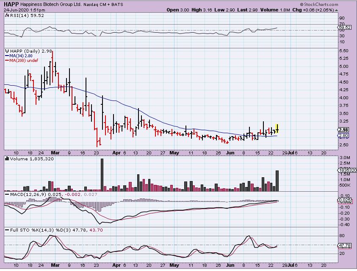The height and width of the screenshot is (271, 357).
Task: Click the 'MA(34) 2.80' legend text
Action: [x=21, y=56]
